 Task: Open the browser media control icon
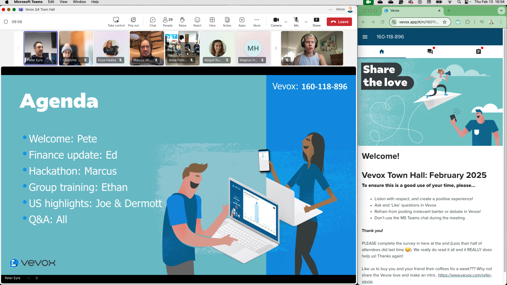[482, 22]
